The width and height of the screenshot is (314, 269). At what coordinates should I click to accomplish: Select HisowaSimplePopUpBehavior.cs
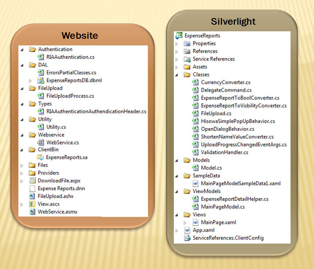238,121
